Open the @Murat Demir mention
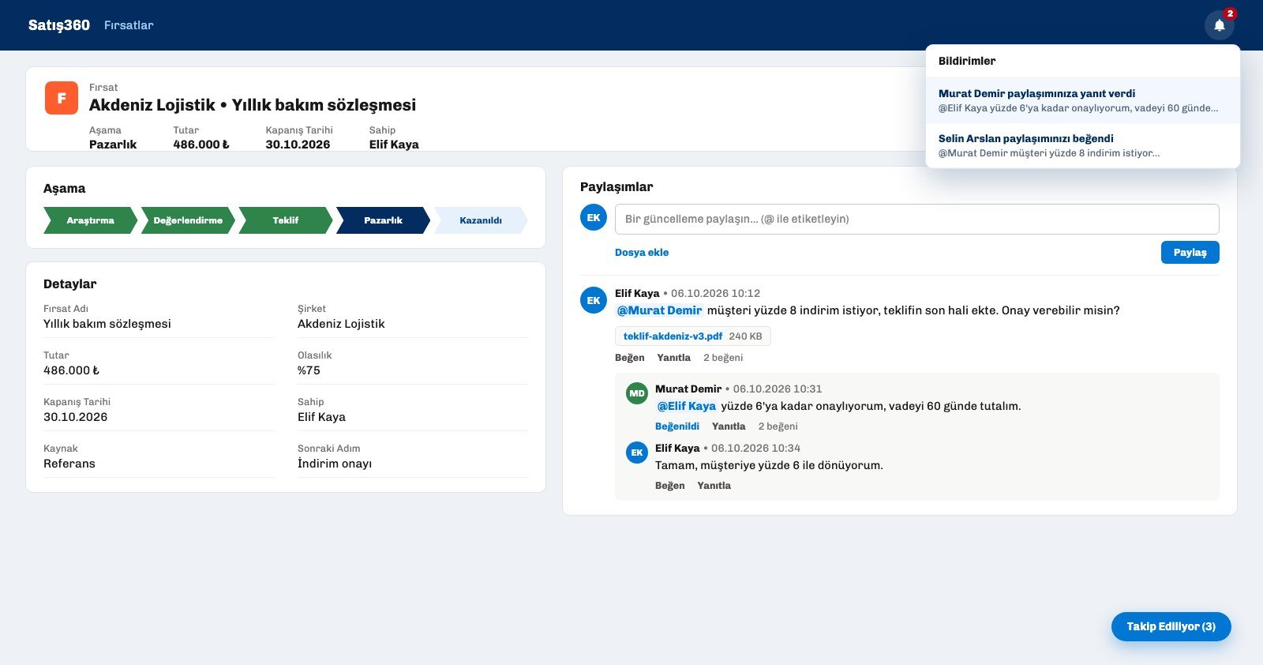1263x665 pixels. pyautogui.click(x=659, y=310)
